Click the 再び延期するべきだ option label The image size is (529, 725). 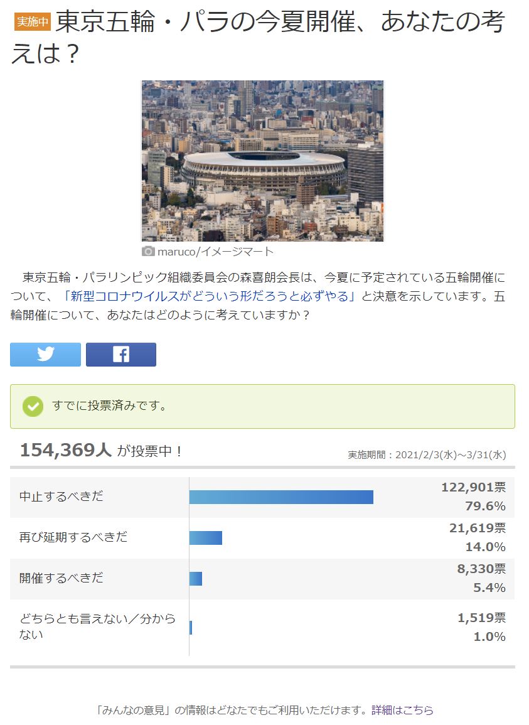click(x=73, y=537)
